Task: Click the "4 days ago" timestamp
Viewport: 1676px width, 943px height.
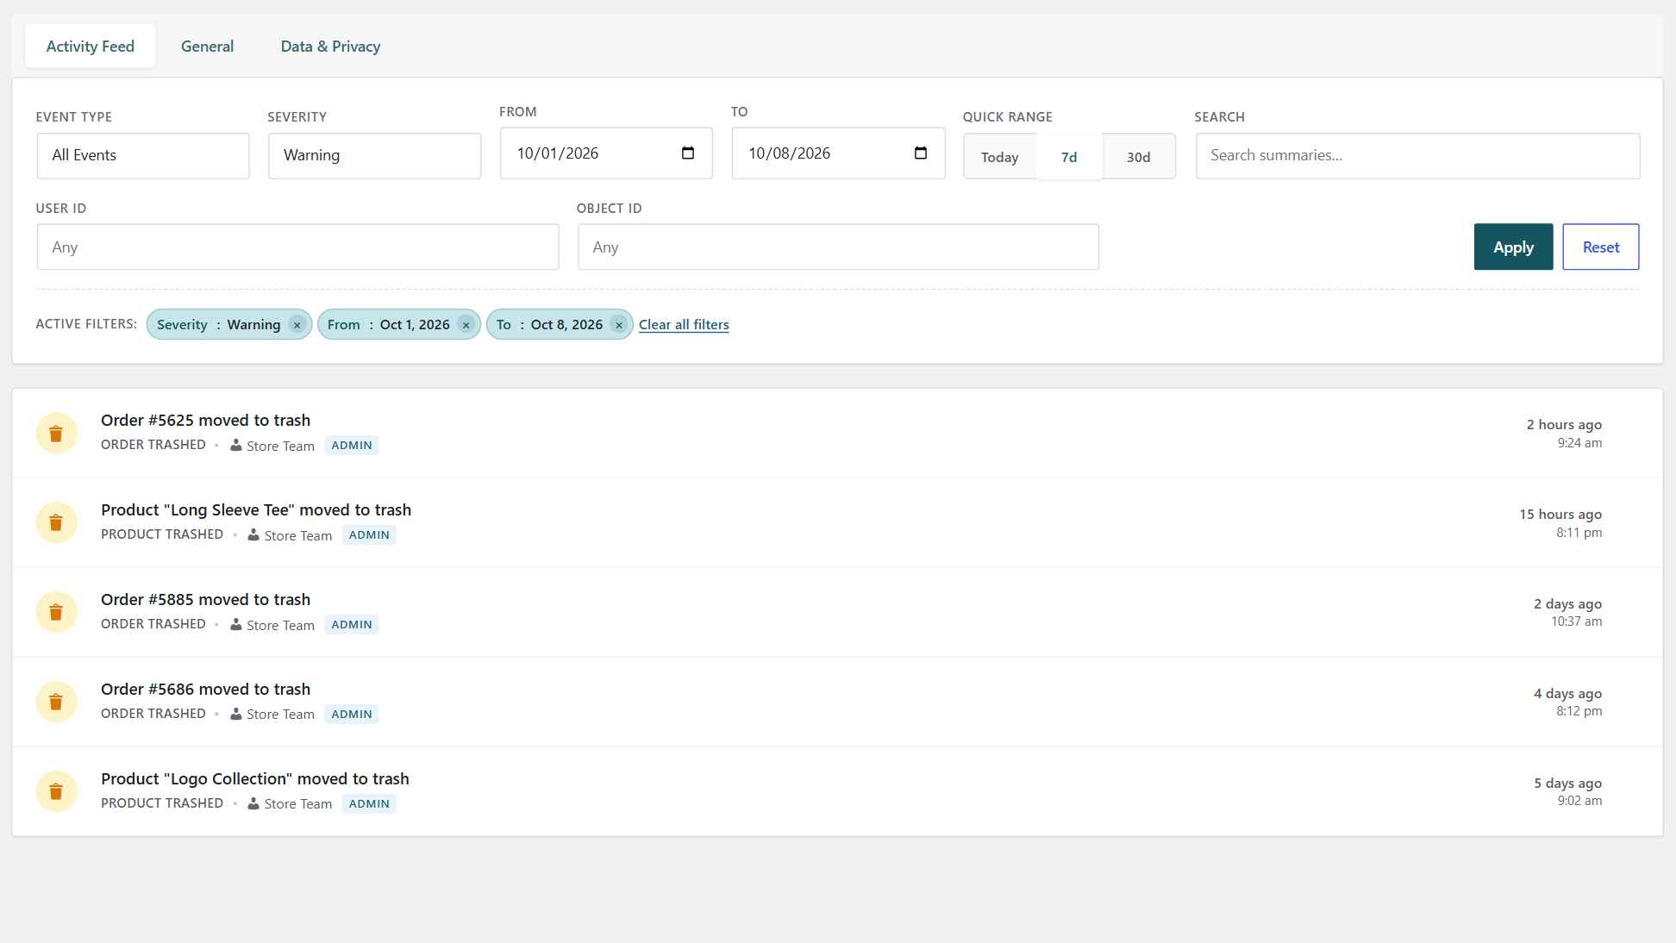Action: (x=1567, y=694)
